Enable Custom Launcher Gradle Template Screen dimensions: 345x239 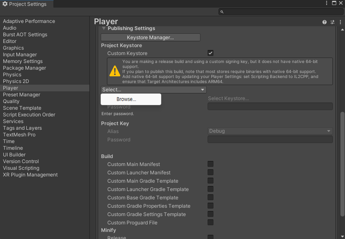(211, 189)
